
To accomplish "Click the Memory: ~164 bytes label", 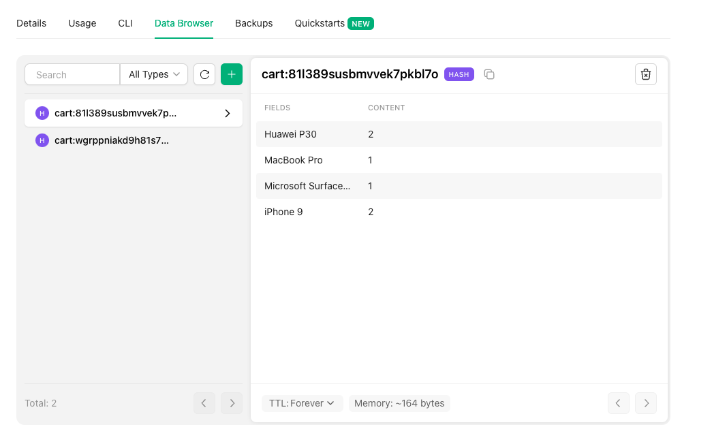I will coord(399,403).
